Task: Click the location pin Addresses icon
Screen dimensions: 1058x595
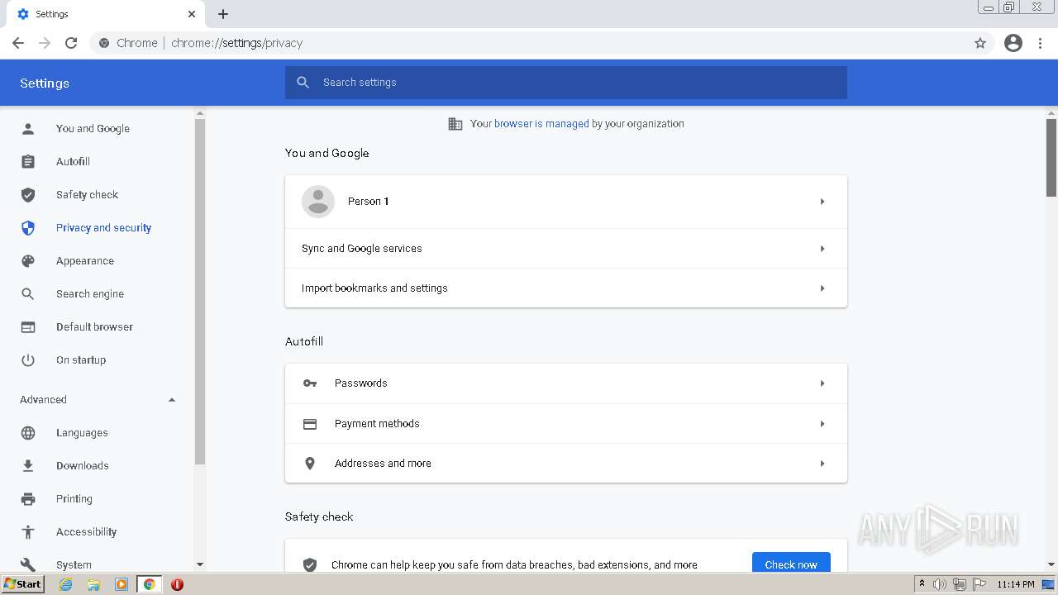Action: (x=310, y=464)
